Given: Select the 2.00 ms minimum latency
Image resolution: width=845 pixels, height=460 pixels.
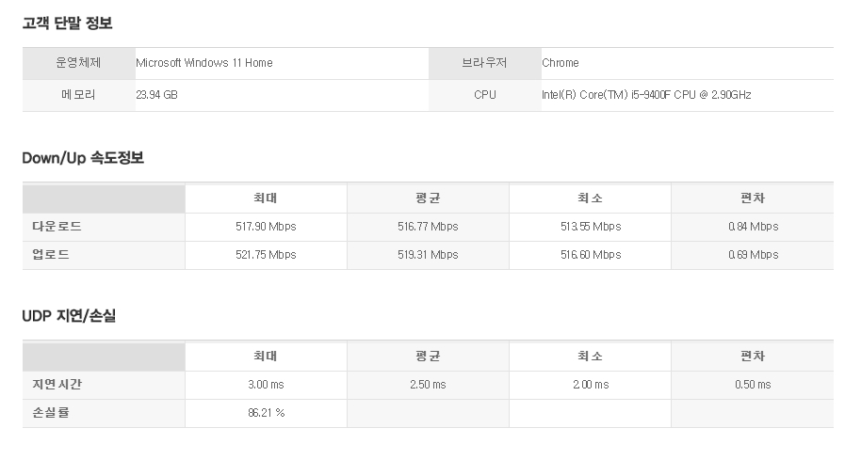Looking at the screenshot, I should (591, 385).
